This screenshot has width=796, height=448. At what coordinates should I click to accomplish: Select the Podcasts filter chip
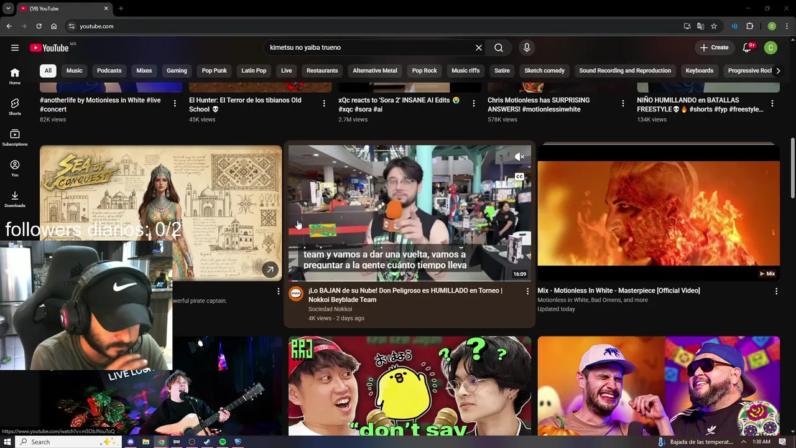pos(109,70)
